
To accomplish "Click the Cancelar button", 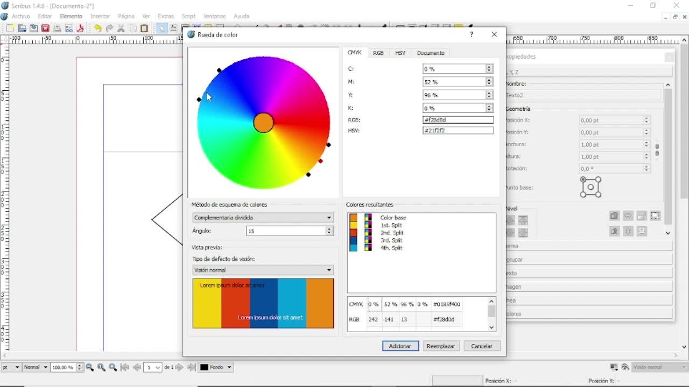I will pos(481,346).
